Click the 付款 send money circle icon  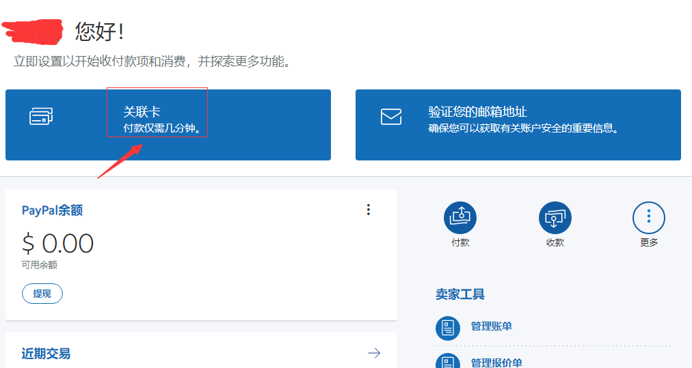click(460, 218)
